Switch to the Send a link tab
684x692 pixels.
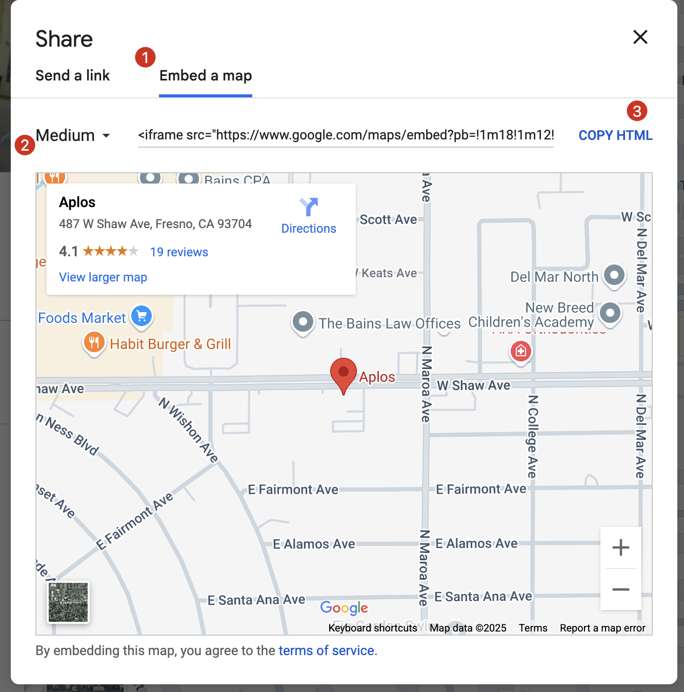(72, 75)
